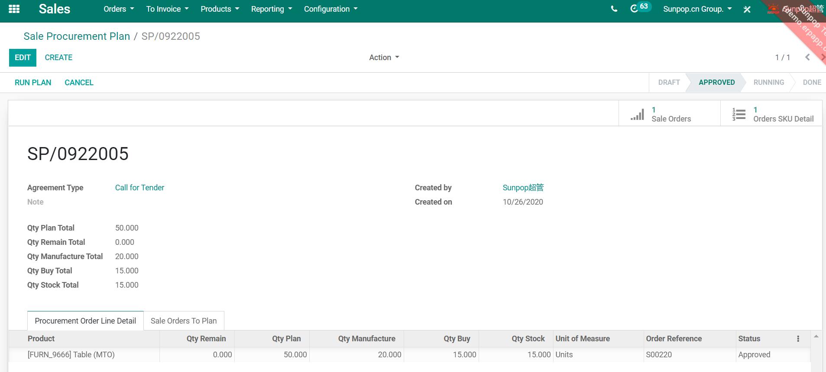
Task: Click the debug tools X icon
Action: [x=747, y=9]
